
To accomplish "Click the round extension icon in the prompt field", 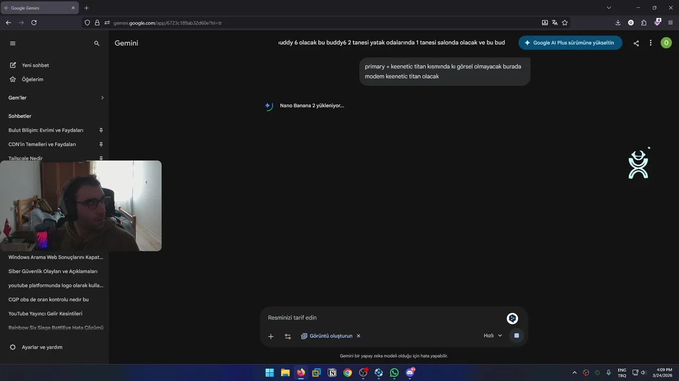I will pyautogui.click(x=512, y=318).
